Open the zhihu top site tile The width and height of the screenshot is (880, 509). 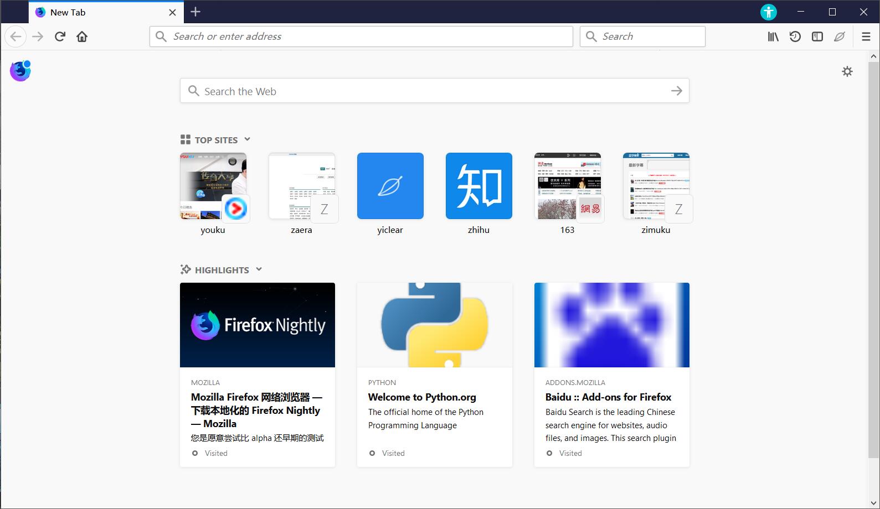479,186
